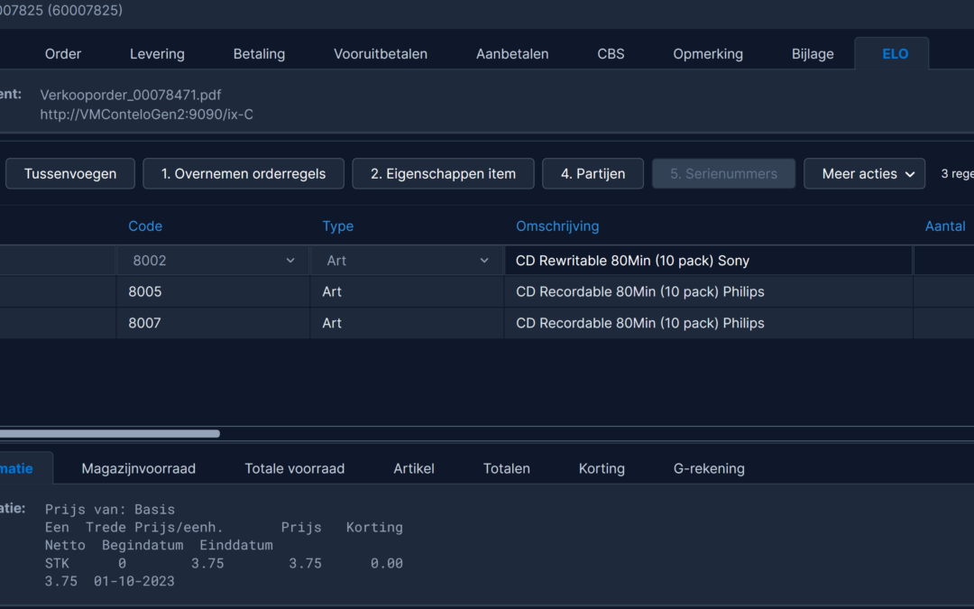Go to the Opmerking tab
This screenshot has width=974, height=609.
[x=708, y=54]
